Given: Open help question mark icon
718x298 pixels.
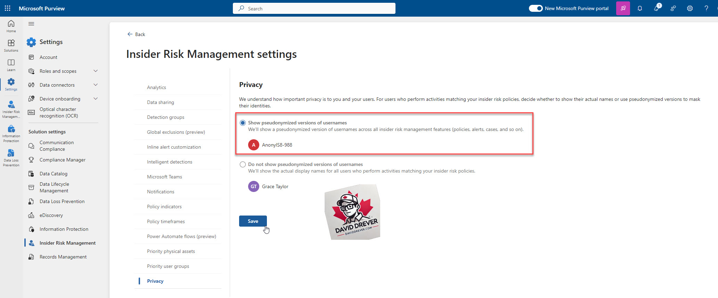Looking at the screenshot, I should point(707,8).
